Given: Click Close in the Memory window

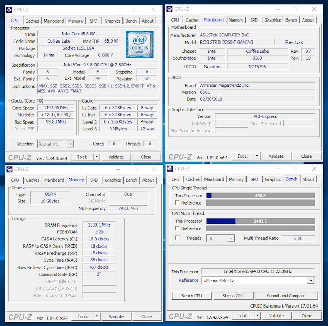Looking at the screenshot, I should click(147, 317).
